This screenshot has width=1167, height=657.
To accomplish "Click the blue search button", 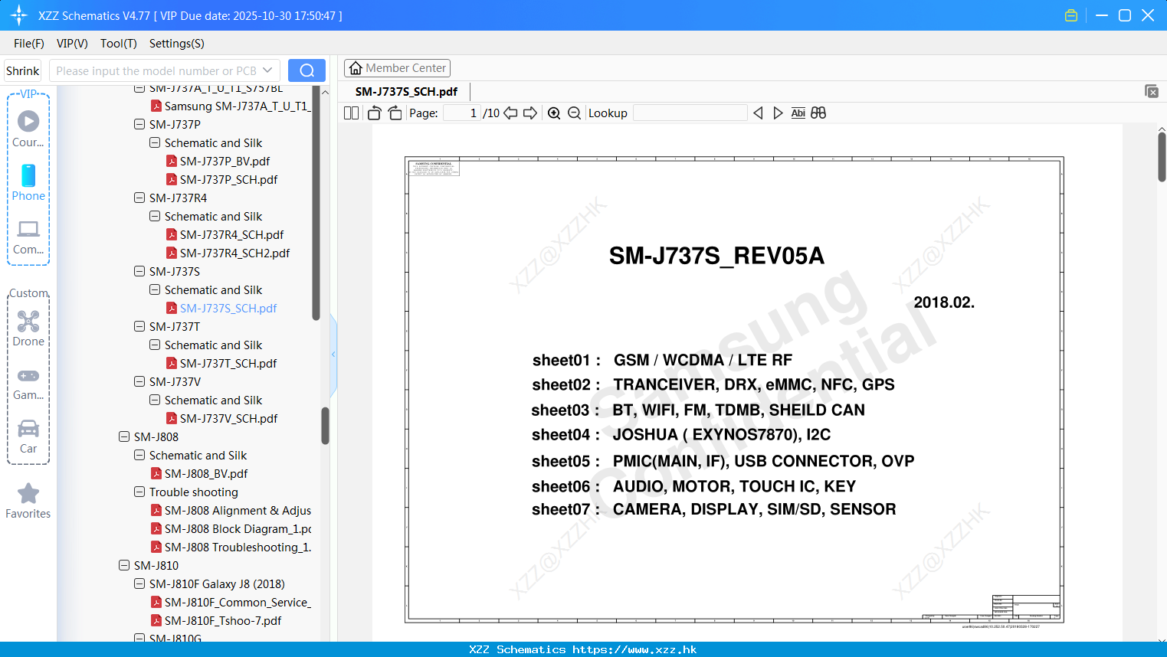I will coord(307,70).
